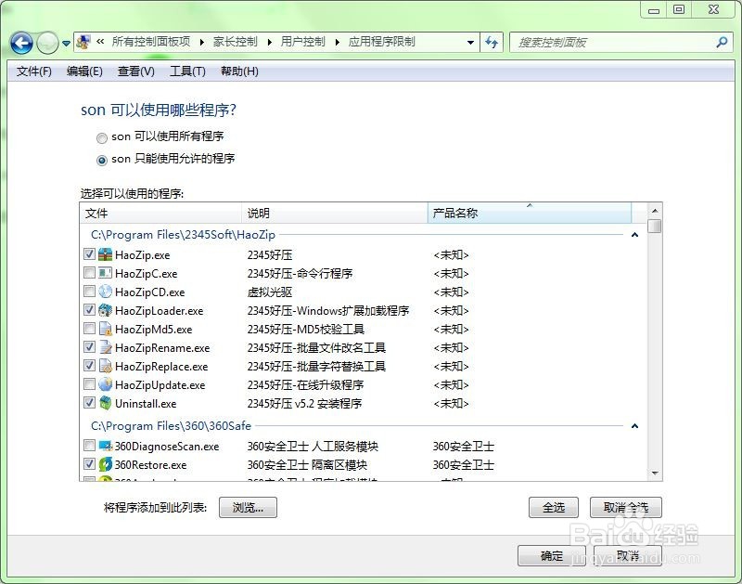Image resolution: width=742 pixels, height=584 pixels.
Task: Uncheck the HaoZipReplace.exe checkbox
Action: point(89,366)
